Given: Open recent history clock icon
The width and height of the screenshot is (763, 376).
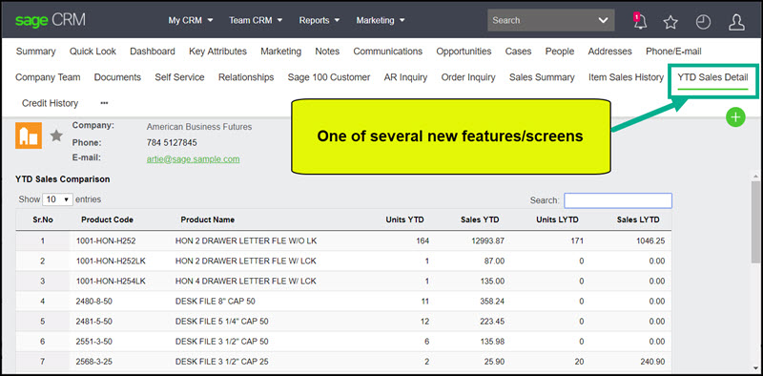Looking at the screenshot, I should [x=703, y=22].
